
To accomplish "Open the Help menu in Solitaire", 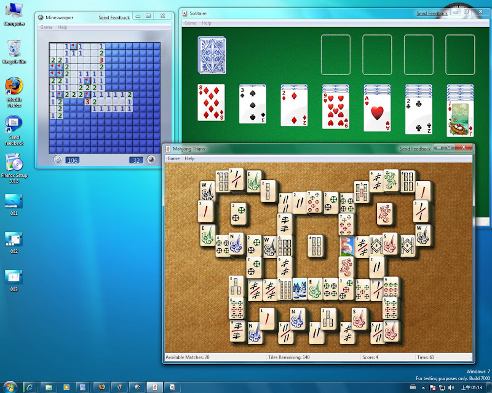I will (x=206, y=23).
